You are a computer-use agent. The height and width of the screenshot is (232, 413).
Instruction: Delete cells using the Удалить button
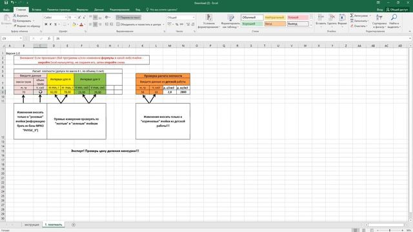coord(332,20)
